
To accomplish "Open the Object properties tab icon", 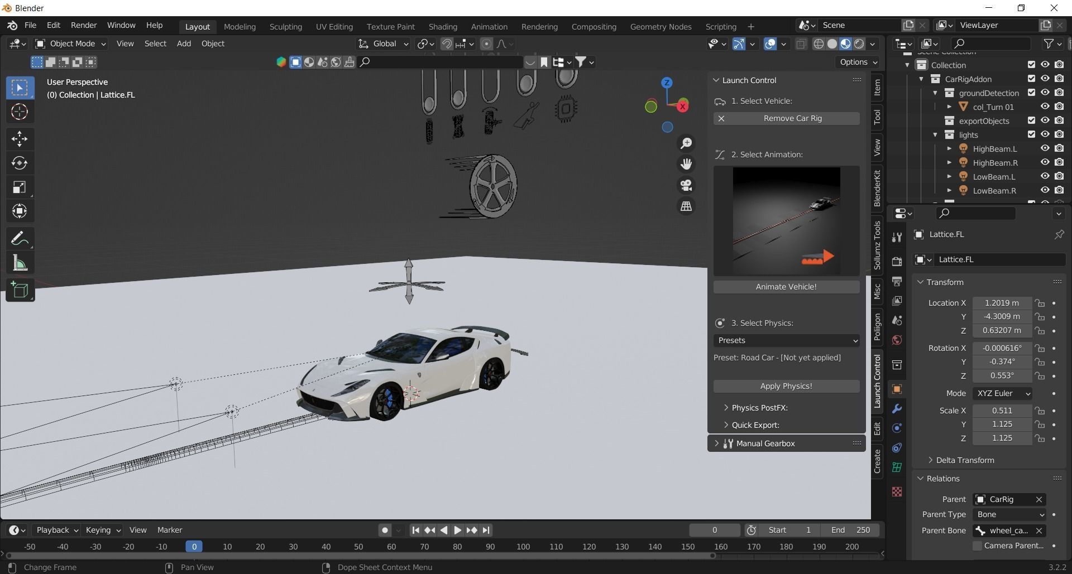I will point(897,389).
